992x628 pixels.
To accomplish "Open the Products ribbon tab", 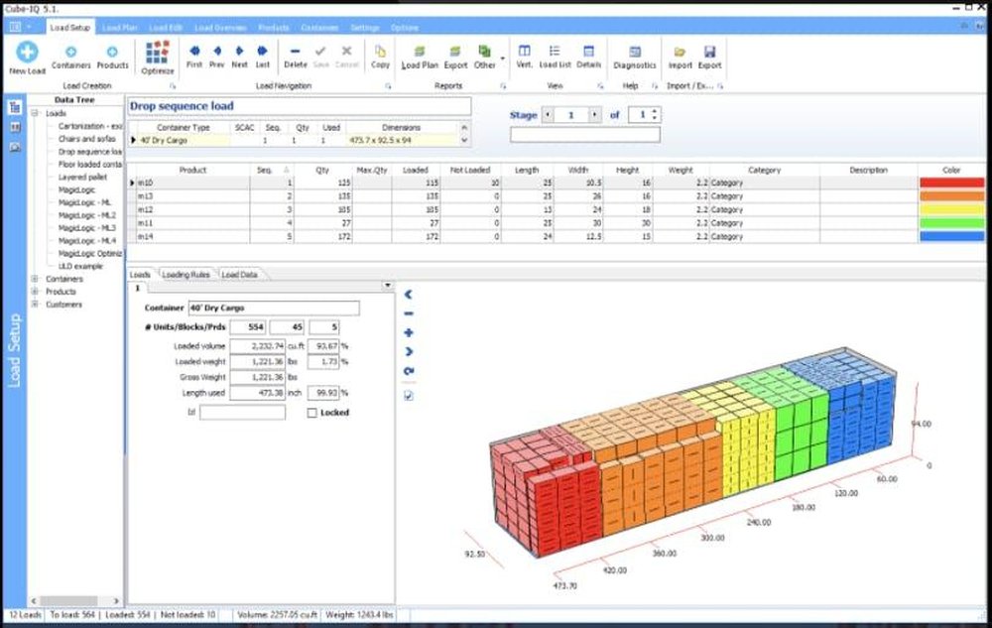I will click(274, 28).
